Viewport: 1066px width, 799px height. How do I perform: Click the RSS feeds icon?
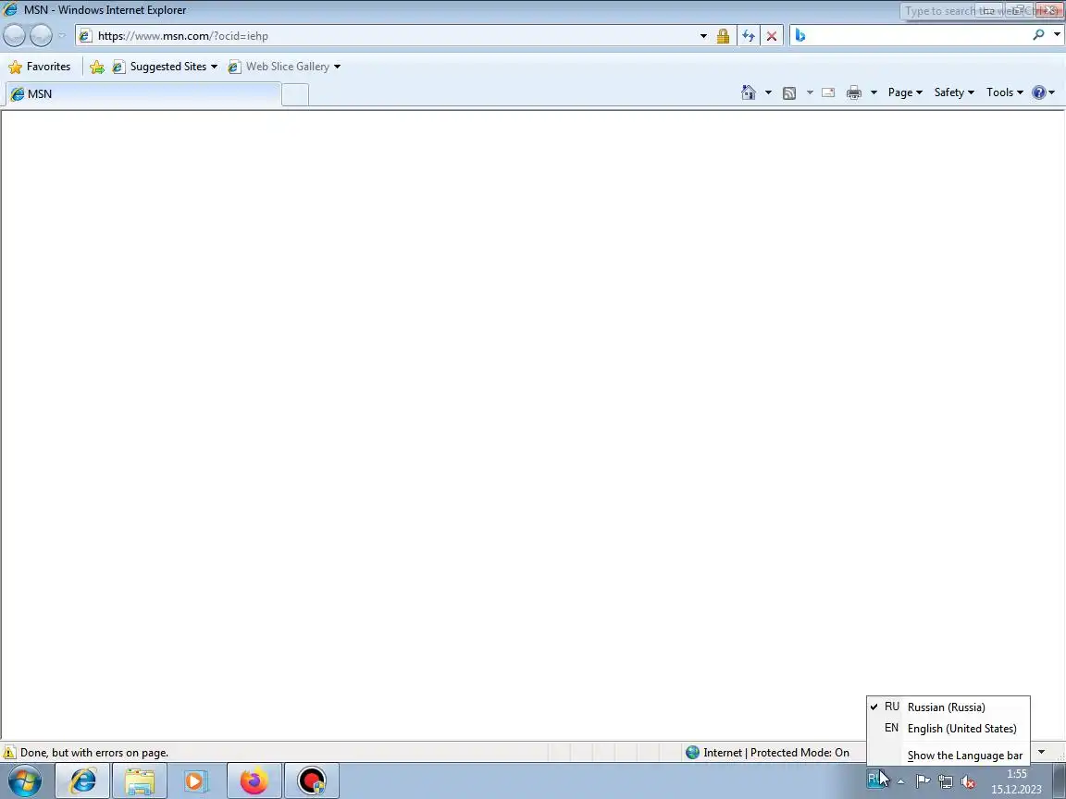point(789,93)
